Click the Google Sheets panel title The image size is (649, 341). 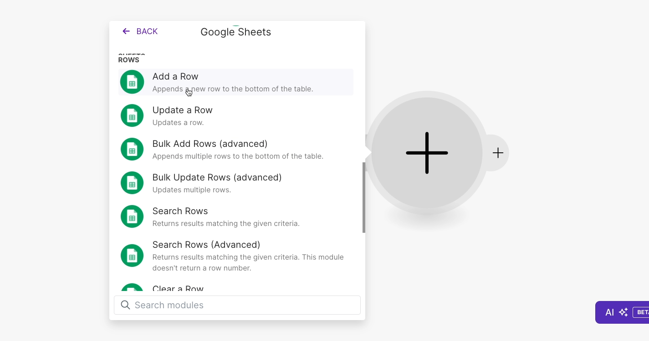point(236,32)
